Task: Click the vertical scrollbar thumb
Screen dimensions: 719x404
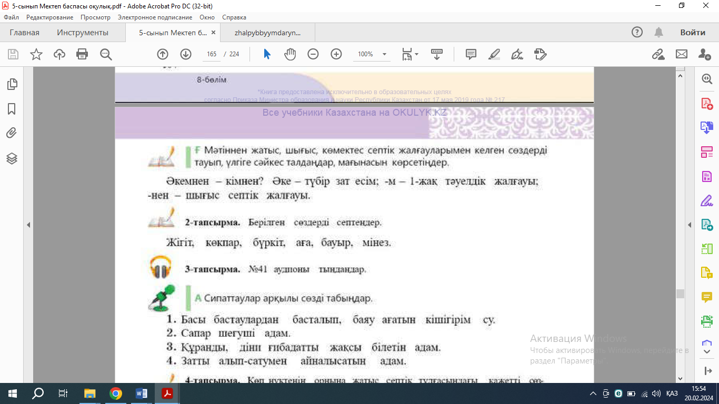Action: tap(680, 294)
